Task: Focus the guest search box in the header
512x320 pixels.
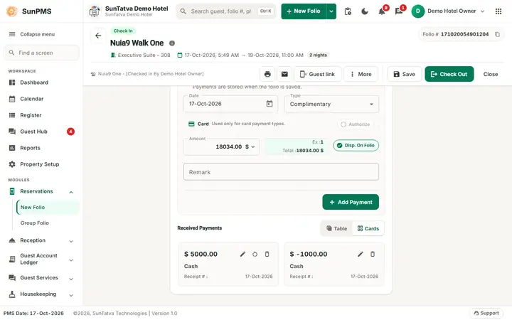Action: pos(226,11)
